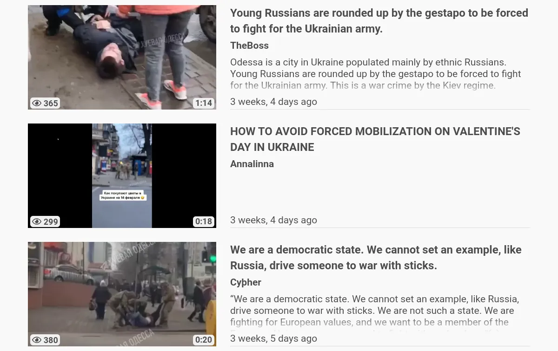Visit TheBoss channel

click(x=249, y=45)
